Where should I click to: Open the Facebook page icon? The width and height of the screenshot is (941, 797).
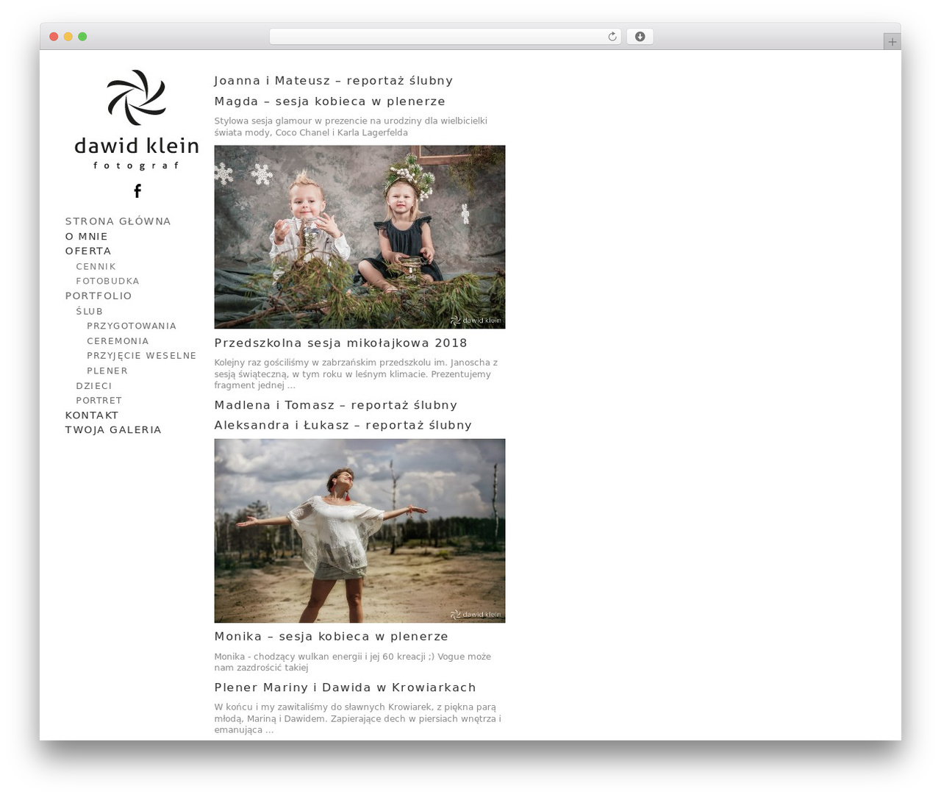pos(137,191)
